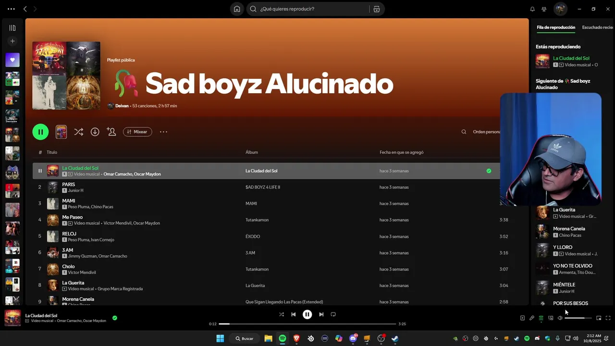615x346 pixels.
Task: Open the ÉXODO album link
Action: [253, 236]
